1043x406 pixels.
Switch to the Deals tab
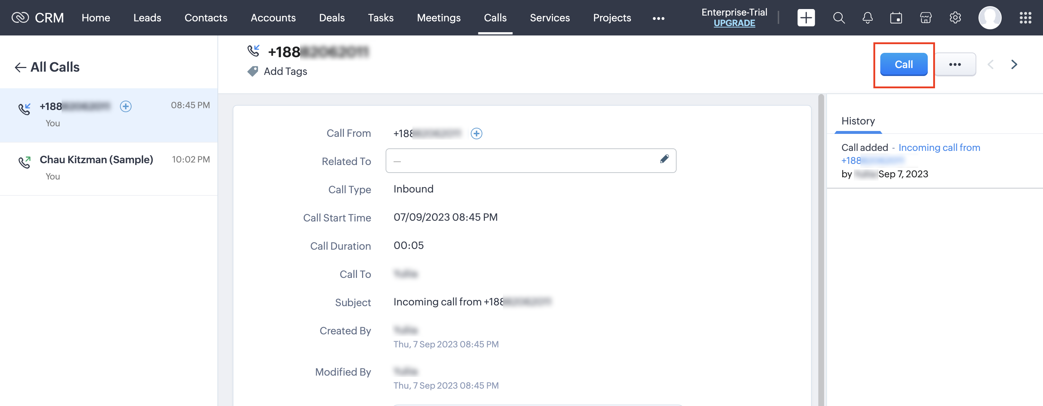tap(332, 18)
